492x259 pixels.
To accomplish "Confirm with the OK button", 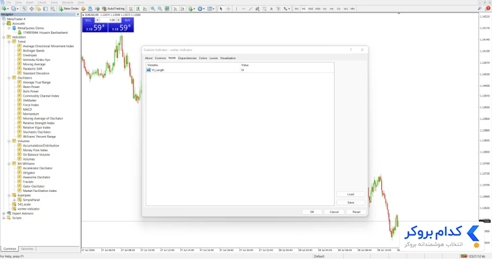I will point(312,212).
